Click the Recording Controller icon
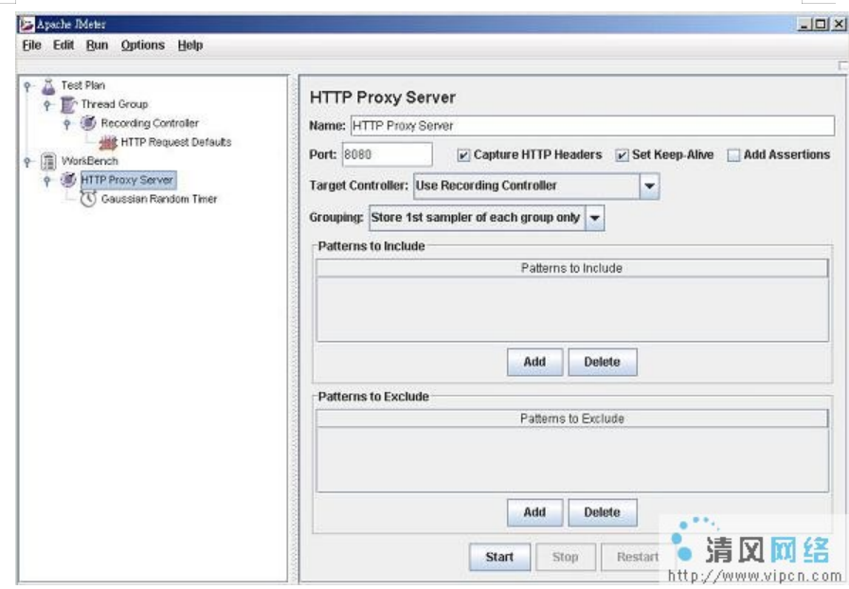 point(88,123)
